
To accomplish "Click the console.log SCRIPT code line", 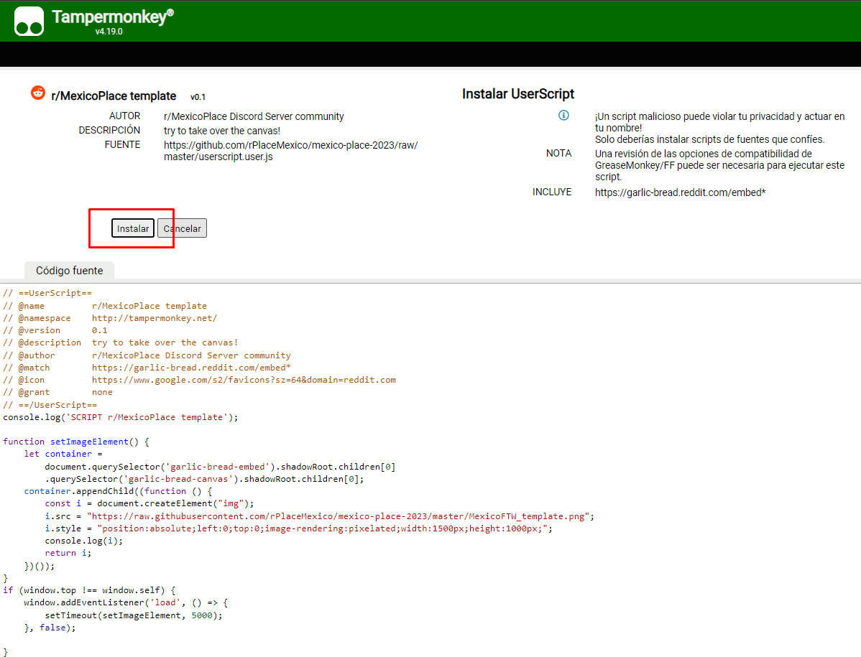I will click(121, 417).
